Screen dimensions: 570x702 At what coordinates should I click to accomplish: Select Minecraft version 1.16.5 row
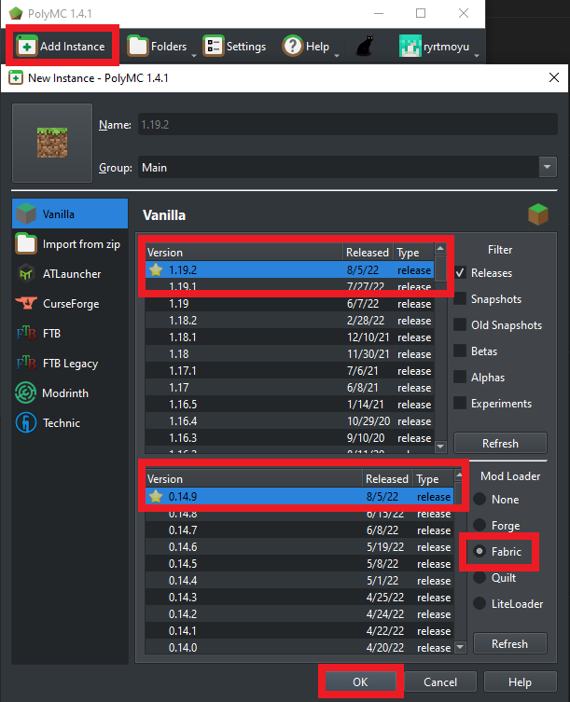tap(289, 405)
